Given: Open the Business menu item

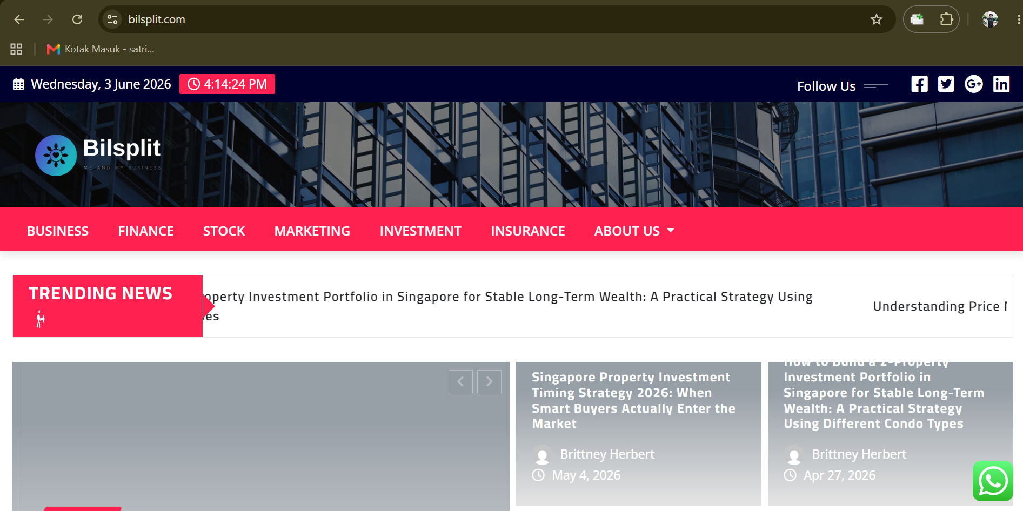Looking at the screenshot, I should pos(58,231).
